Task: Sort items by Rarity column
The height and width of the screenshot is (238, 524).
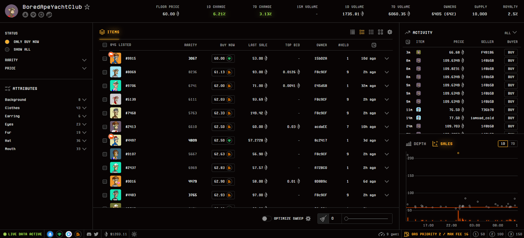Action: (x=191, y=45)
